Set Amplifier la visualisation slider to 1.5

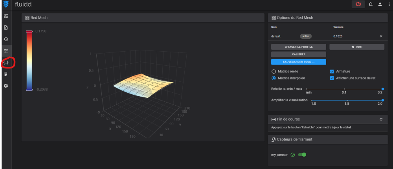tap(347, 100)
